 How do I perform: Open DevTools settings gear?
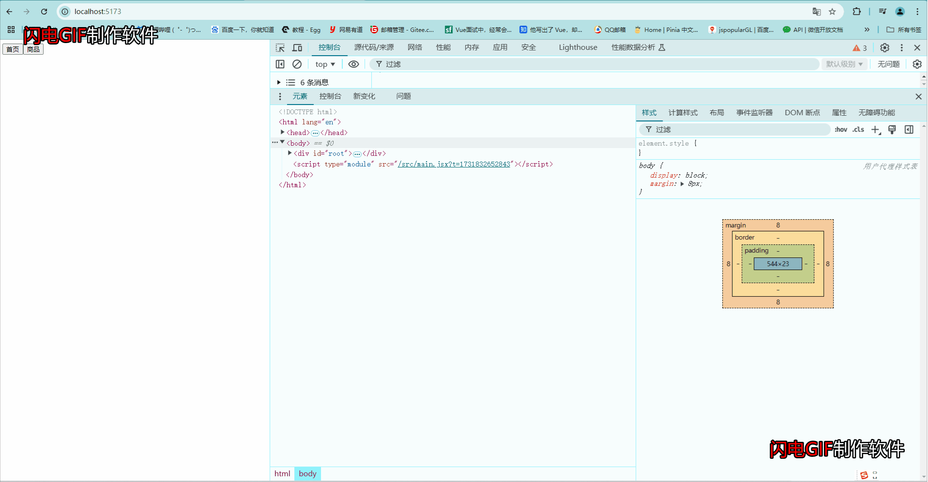(x=884, y=47)
